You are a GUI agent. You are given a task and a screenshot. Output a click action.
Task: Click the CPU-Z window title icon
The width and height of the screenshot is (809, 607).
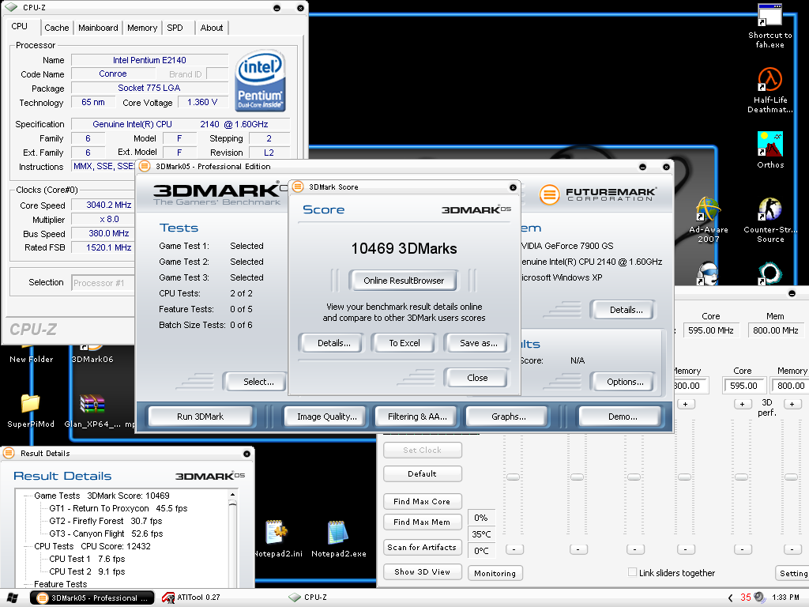[x=11, y=8]
